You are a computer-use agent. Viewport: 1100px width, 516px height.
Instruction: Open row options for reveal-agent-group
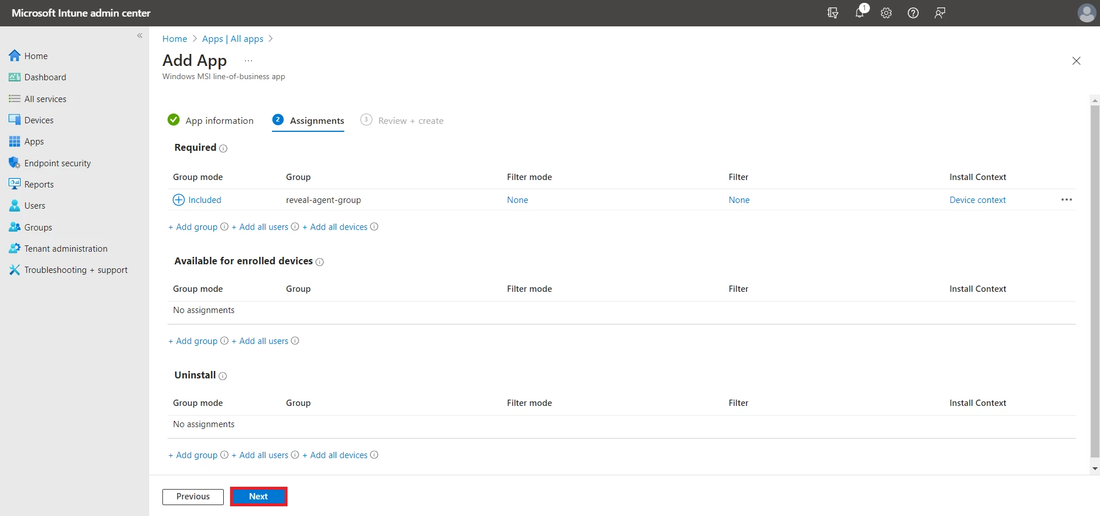point(1067,200)
